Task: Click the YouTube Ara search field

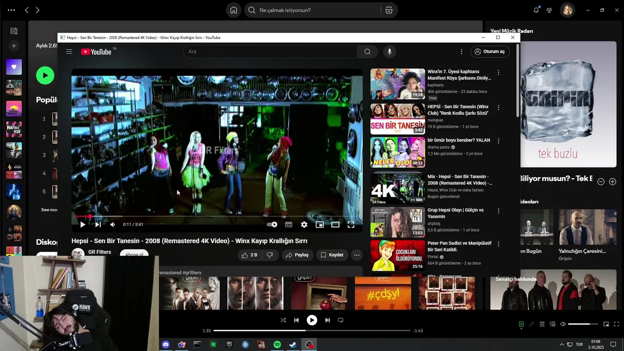Action: (271, 52)
